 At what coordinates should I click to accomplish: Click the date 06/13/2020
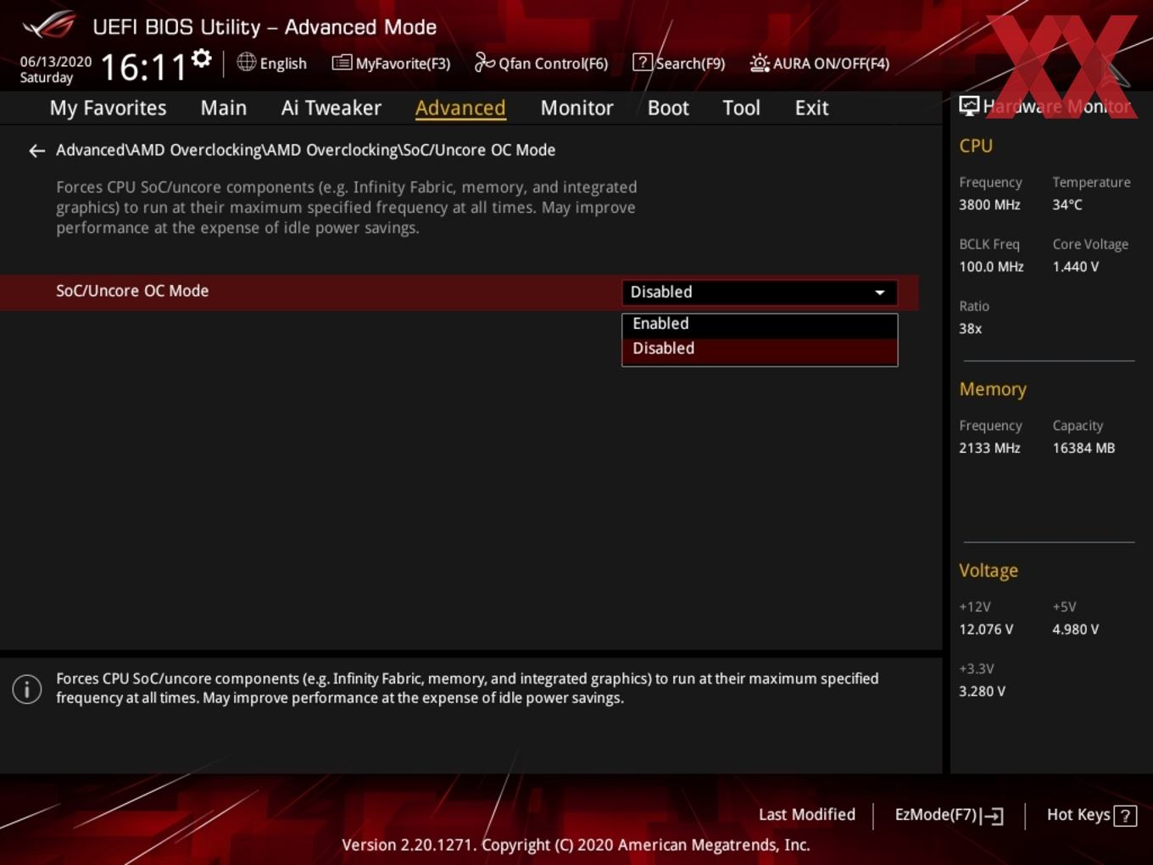[x=56, y=62]
